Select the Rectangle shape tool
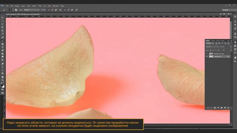237x133 pixels. click(3, 74)
